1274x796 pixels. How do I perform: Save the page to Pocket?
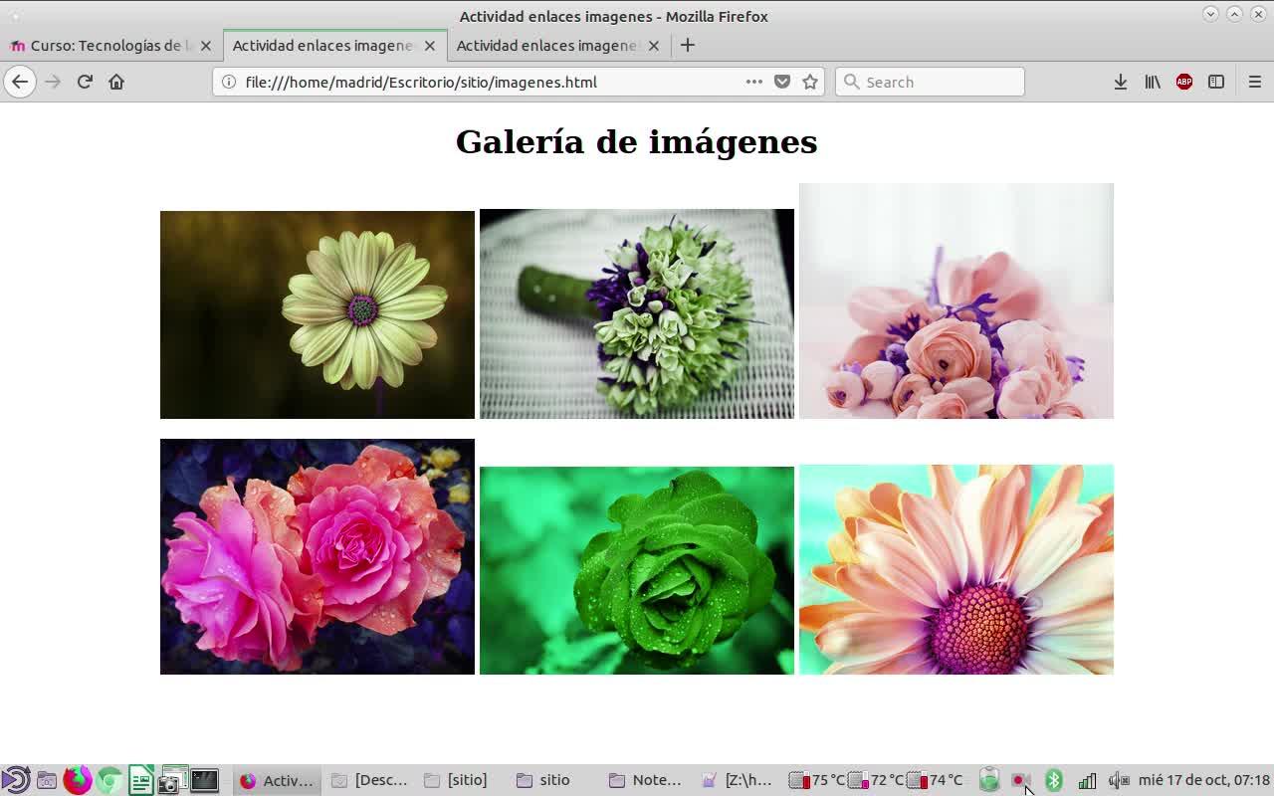click(x=782, y=82)
